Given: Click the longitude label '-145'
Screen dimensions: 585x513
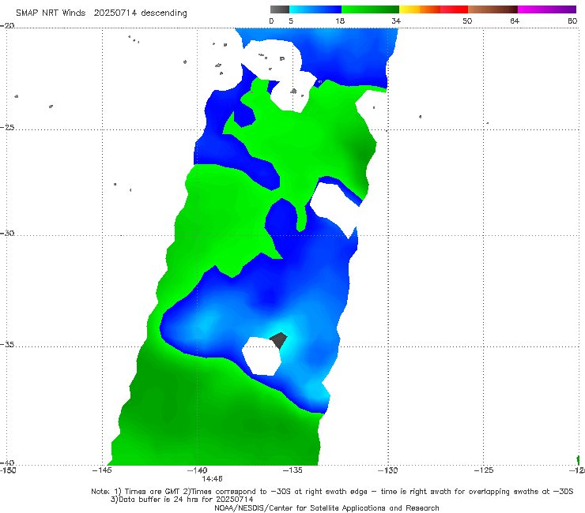Looking at the screenshot, I should coord(102,470).
